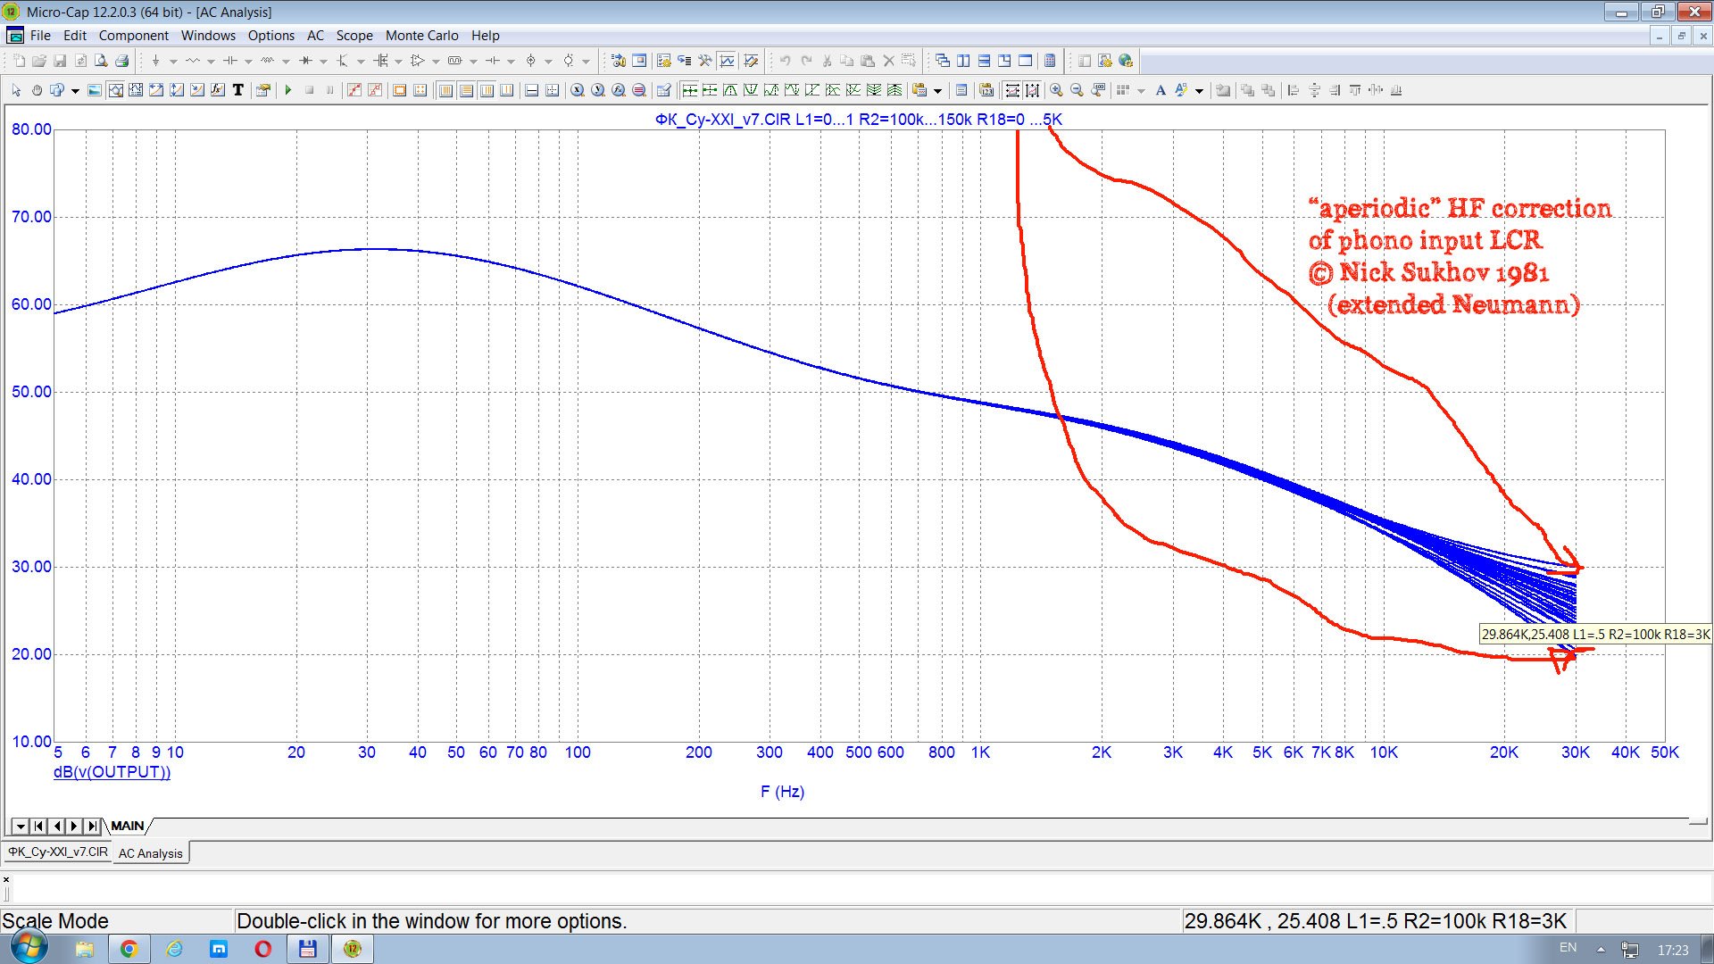Click the Zoom In magnifier icon

point(1056,90)
